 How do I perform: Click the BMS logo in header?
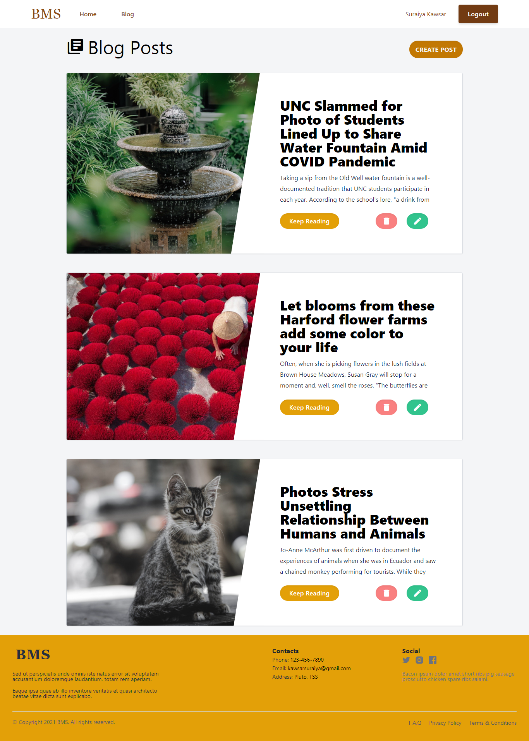tap(46, 14)
